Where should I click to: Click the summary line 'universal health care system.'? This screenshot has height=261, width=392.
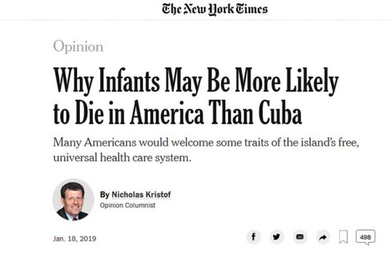(122, 158)
